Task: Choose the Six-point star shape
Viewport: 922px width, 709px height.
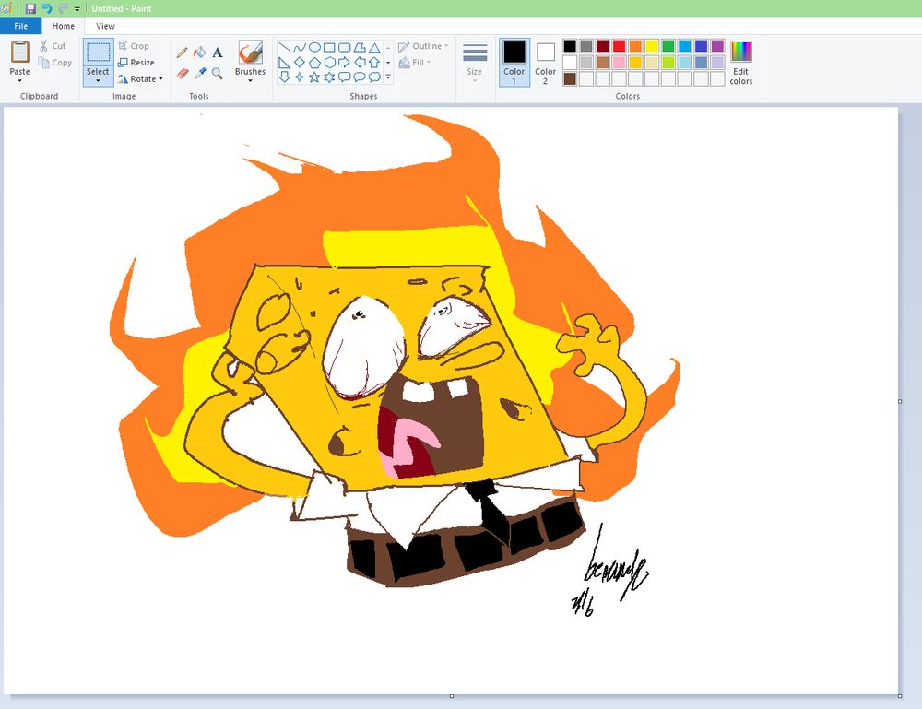Action: click(x=329, y=77)
